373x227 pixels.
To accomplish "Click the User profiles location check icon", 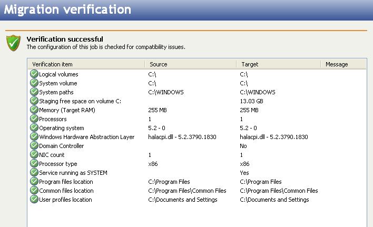I will pyautogui.click(x=34, y=200).
